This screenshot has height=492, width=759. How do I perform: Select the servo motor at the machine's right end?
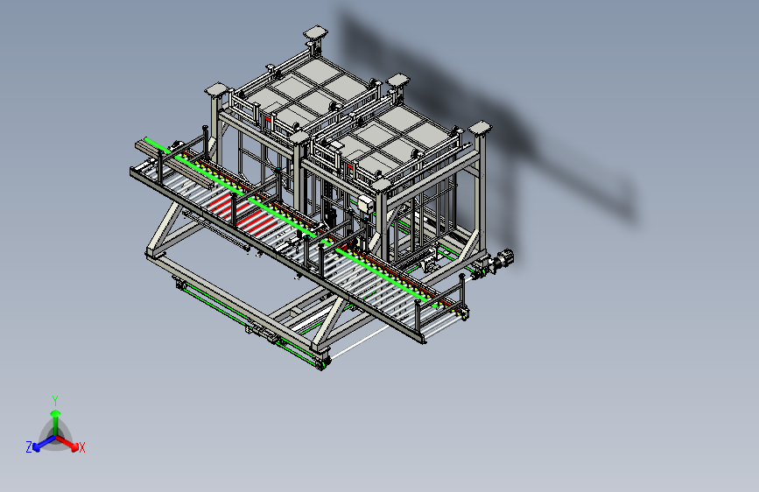502,258
